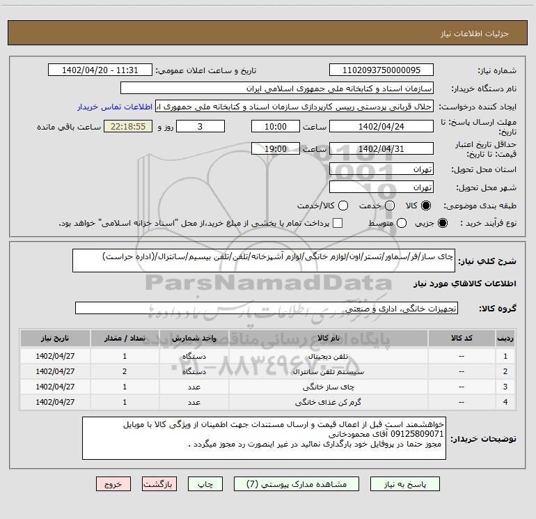Click پاسخ به نیاز button
The height and width of the screenshot is (519, 536).
pos(405,484)
